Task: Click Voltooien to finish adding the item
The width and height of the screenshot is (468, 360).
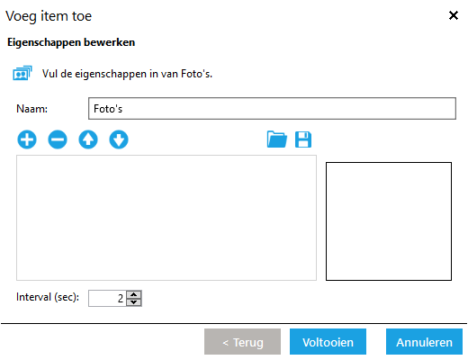Action: tap(328, 342)
